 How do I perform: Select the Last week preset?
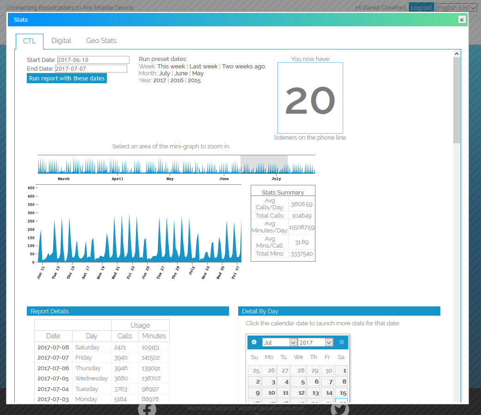tap(203, 66)
